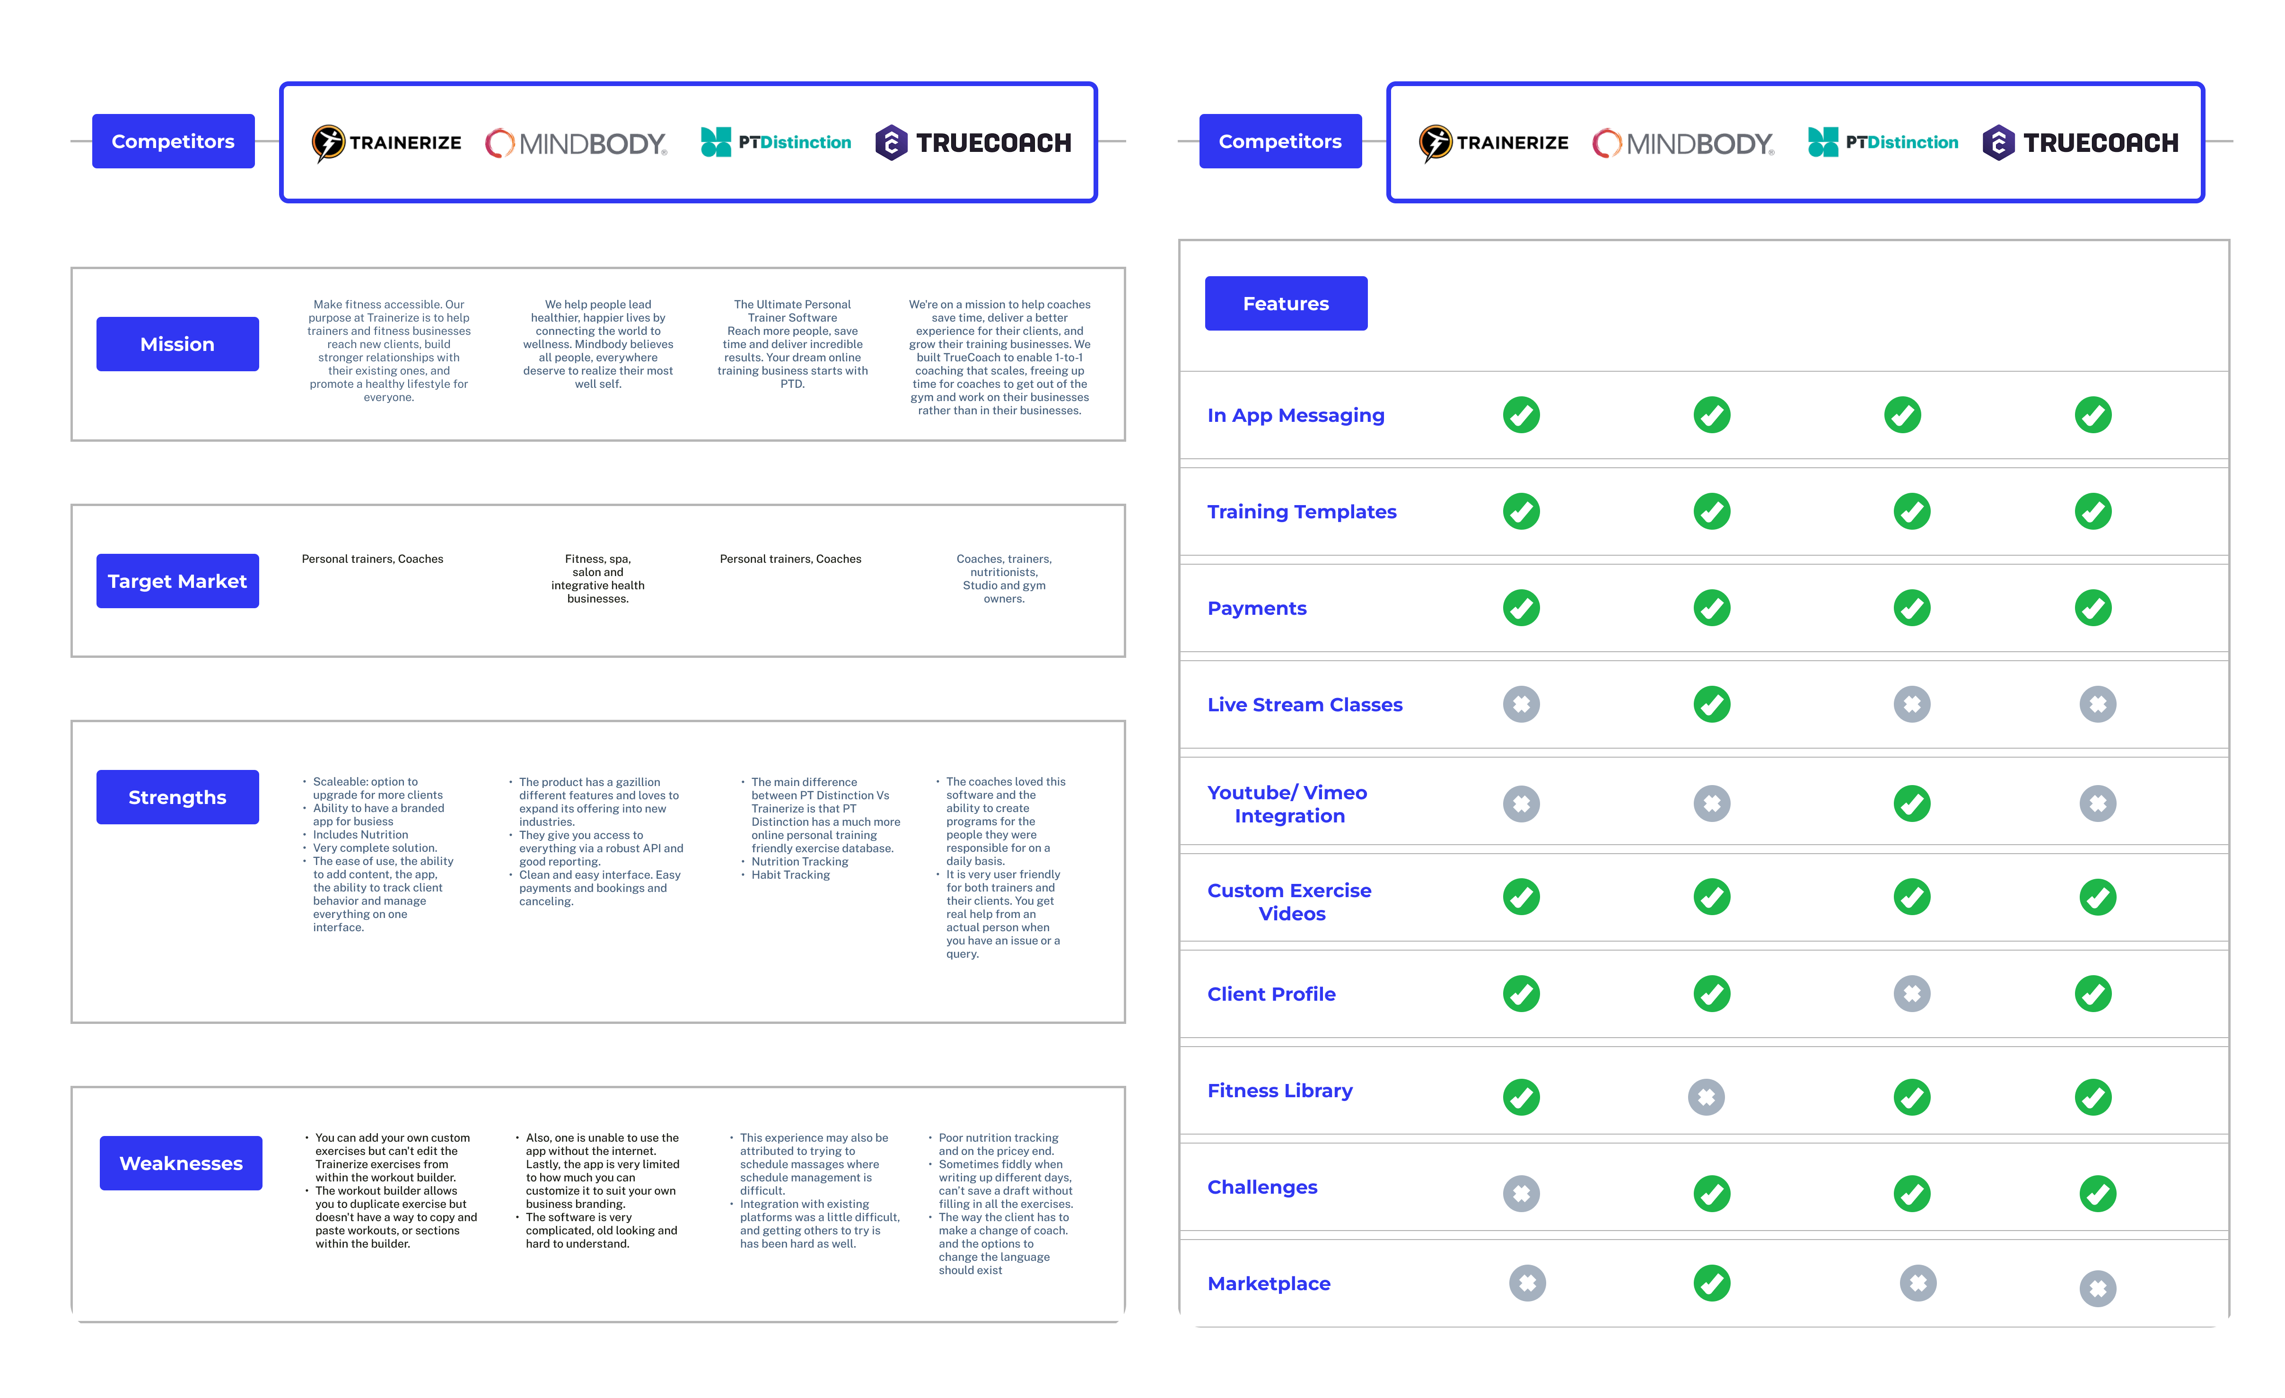The height and width of the screenshot is (1398, 2285).
Task: Select the Client Profile feature label
Action: click(x=1271, y=994)
